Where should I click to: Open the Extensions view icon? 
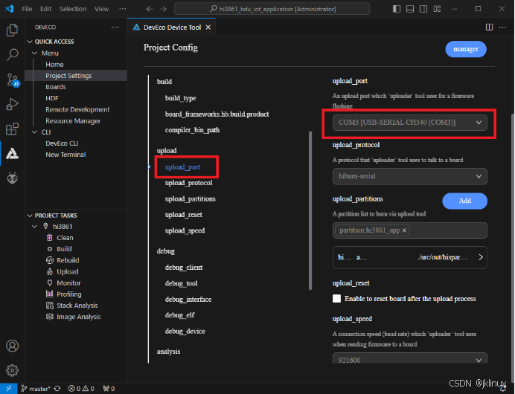12,129
